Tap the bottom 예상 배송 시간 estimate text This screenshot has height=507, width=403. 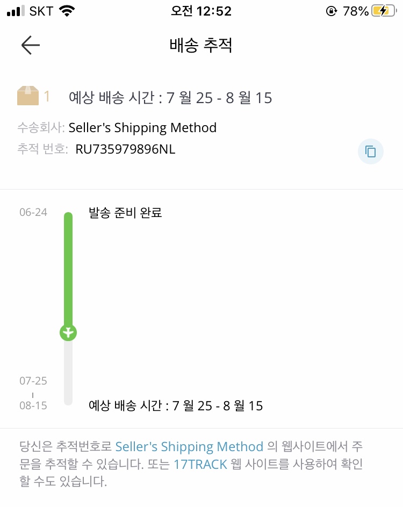pyautogui.click(x=176, y=405)
